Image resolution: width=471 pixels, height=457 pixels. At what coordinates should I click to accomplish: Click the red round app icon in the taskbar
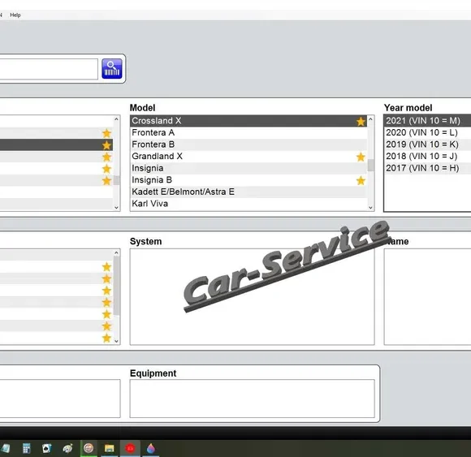[130, 448]
